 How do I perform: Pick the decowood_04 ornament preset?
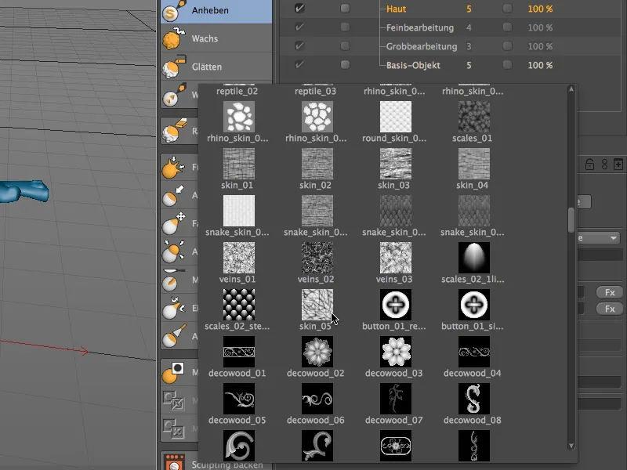click(474, 351)
